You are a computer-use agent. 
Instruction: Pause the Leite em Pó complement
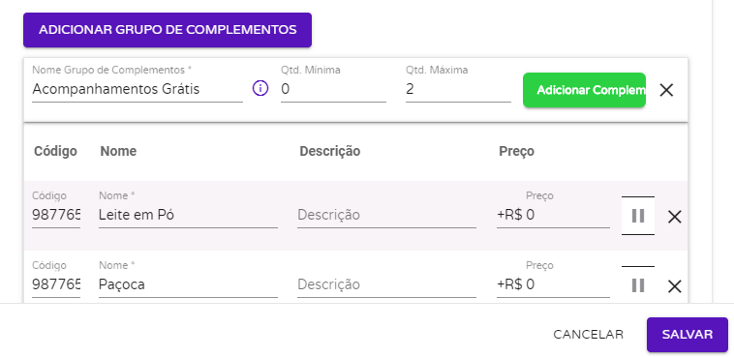[x=638, y=216]
